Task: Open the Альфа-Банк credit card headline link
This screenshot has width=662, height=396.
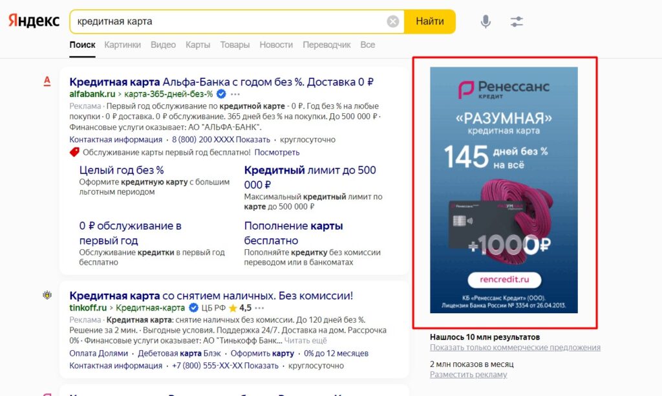Action: pyautogui.click(x=221, y=82)
